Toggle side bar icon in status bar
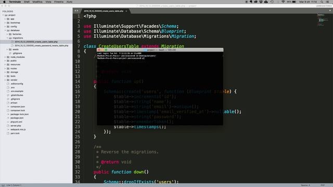This screenshot has height=187, width=333. click(3, 185)
